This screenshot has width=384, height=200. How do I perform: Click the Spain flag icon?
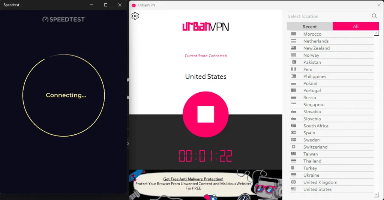pos(293,133)
